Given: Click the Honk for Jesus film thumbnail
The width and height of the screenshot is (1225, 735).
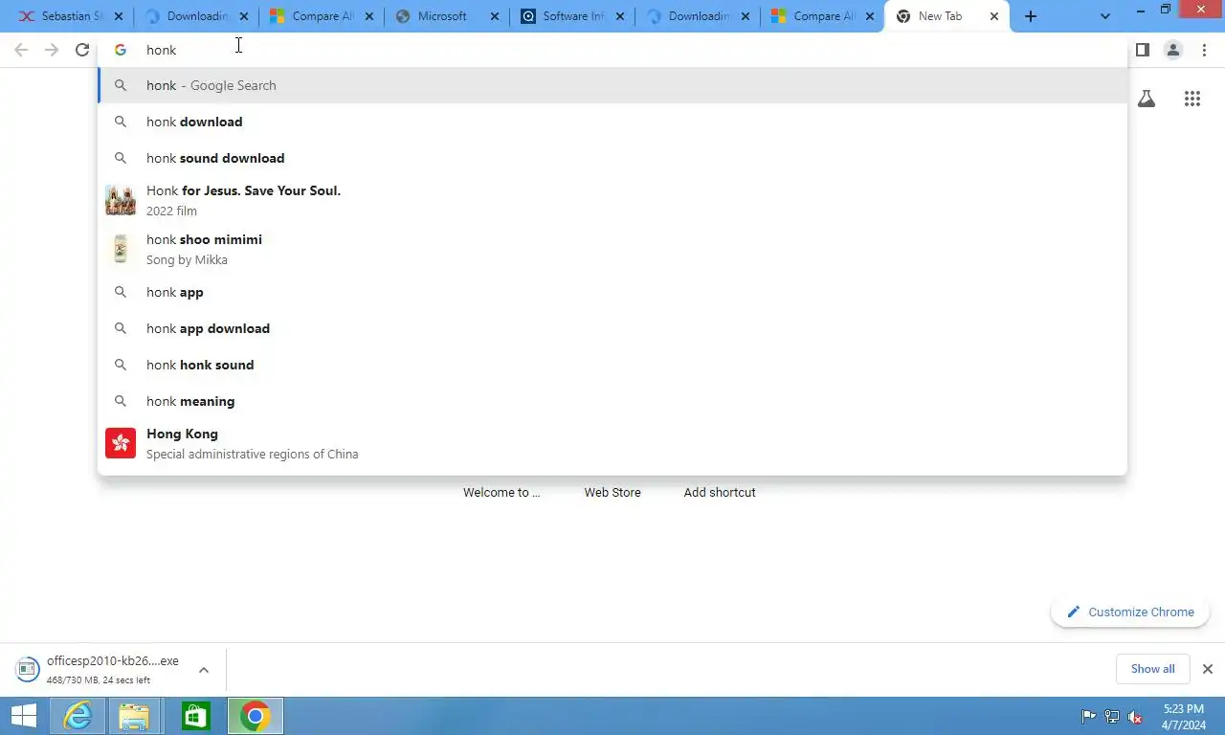Looking at the screenshot, I should (121, 200).
